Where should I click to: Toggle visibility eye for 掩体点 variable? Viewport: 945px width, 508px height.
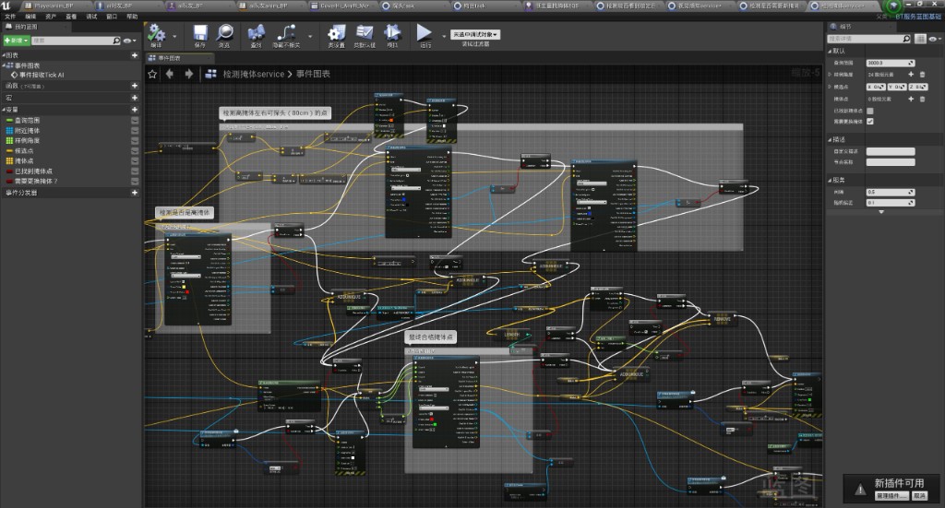click(x=135, y=160)
